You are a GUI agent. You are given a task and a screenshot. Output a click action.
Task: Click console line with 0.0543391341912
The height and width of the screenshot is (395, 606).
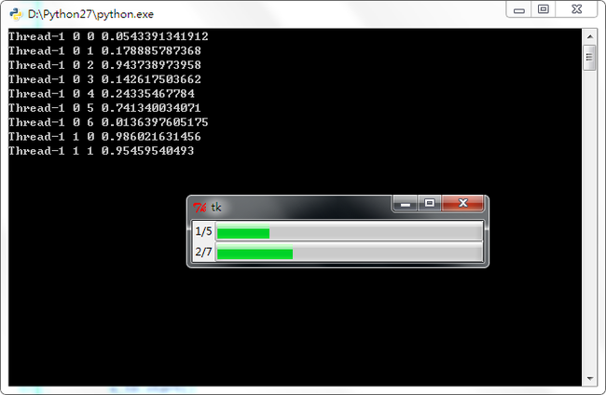pyautogui.click(x=108, y=36)
